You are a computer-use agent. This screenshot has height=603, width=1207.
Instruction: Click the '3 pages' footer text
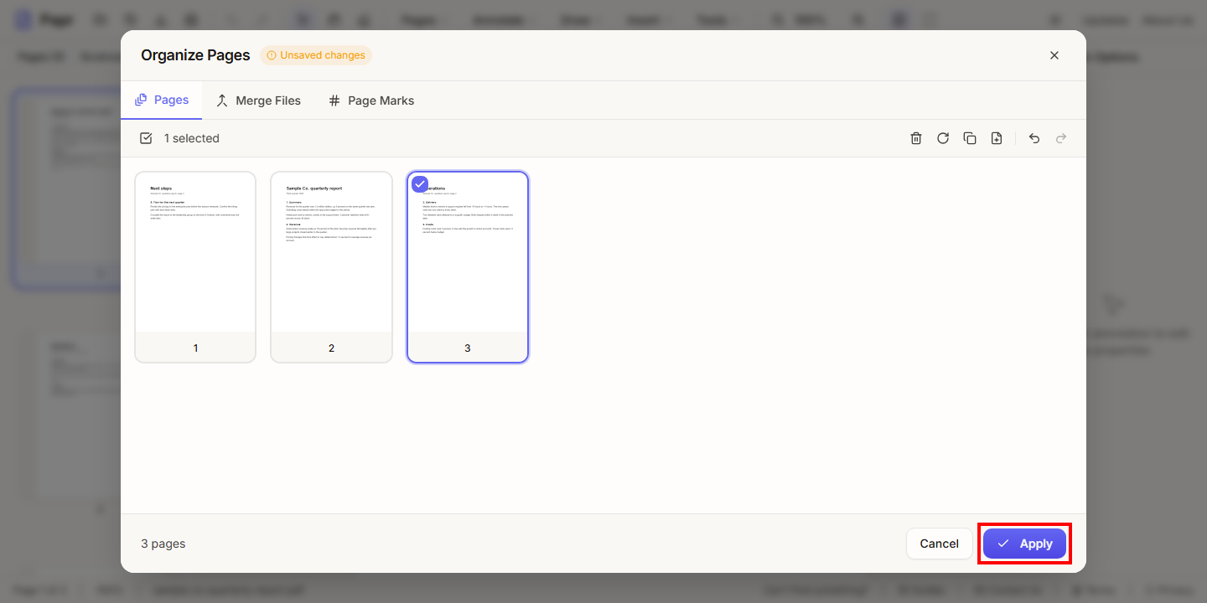click(163, 544)
